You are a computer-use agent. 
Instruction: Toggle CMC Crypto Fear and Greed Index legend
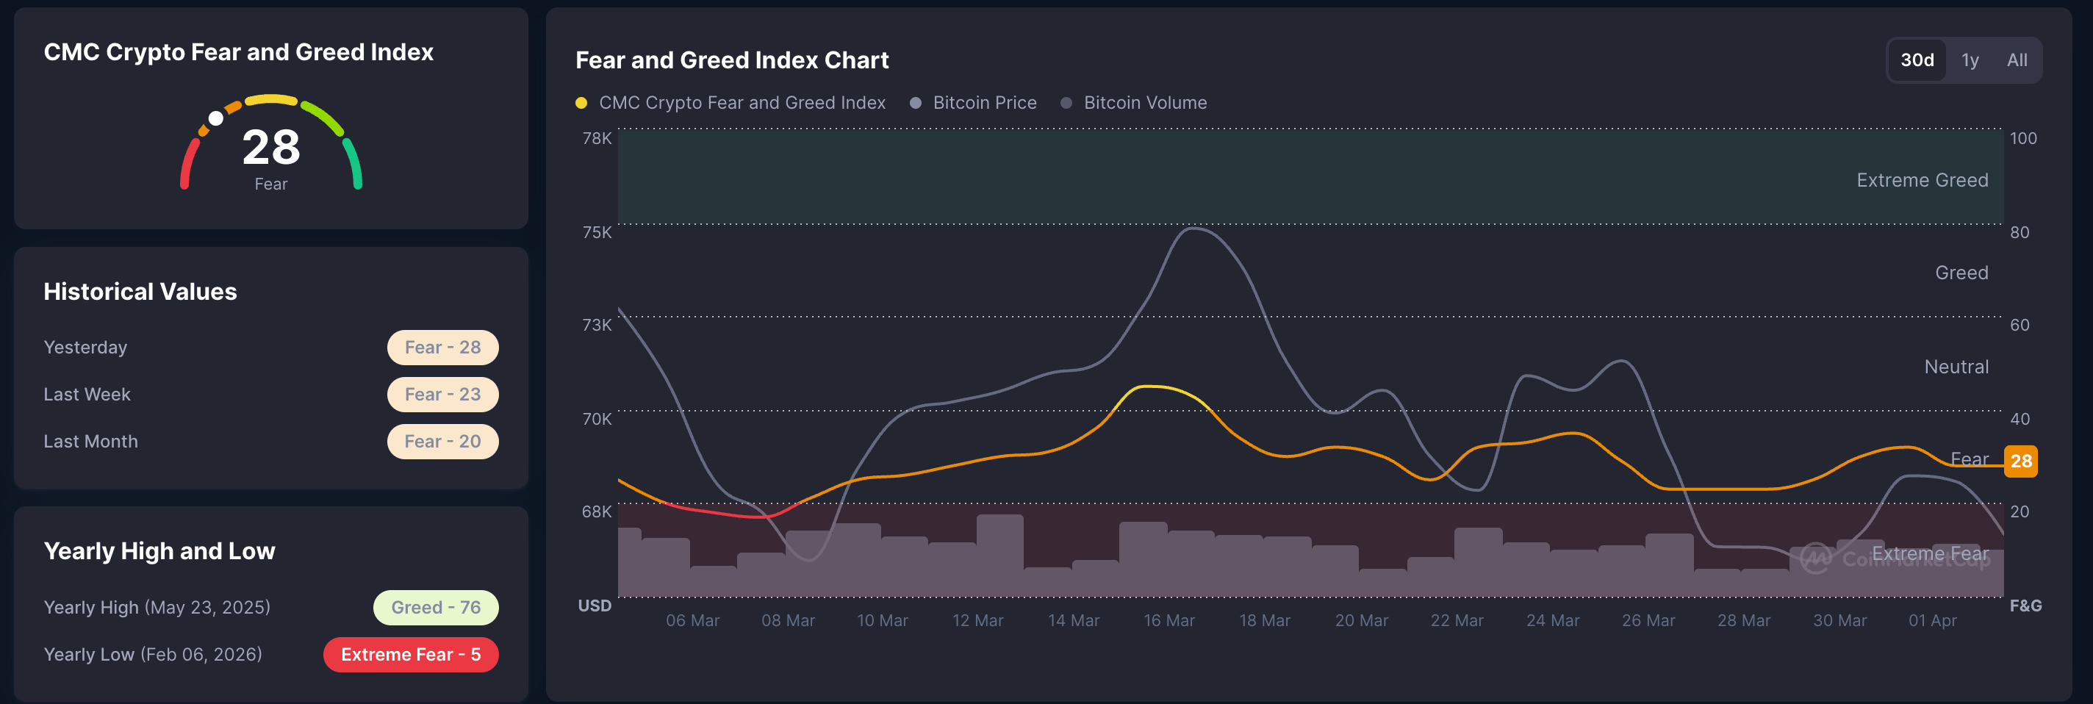pos(741,103)
